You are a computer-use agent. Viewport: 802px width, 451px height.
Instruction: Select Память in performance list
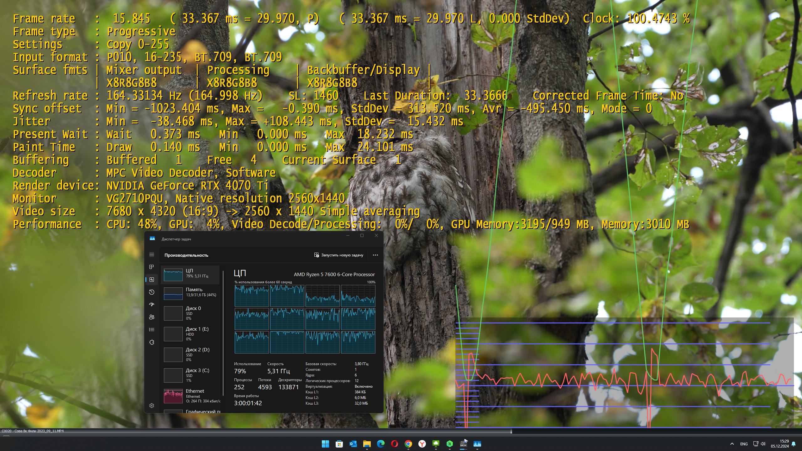[191, 293]
